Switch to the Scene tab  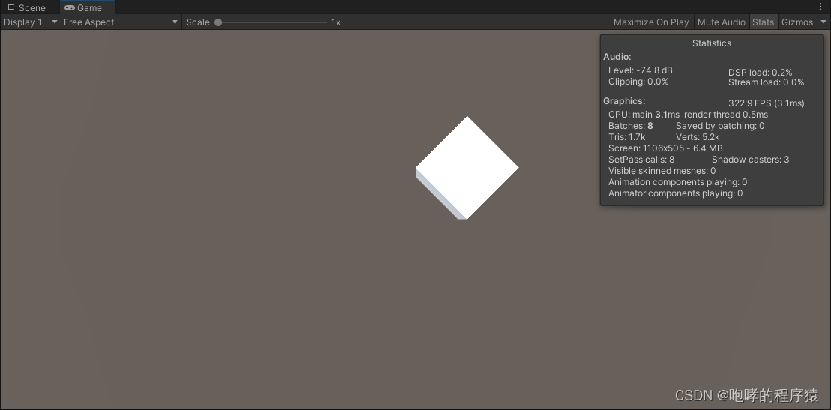point(26,7)
